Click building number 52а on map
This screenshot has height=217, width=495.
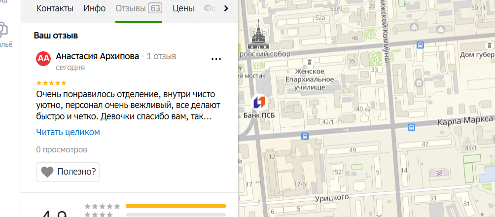click(x=320, y=18)
